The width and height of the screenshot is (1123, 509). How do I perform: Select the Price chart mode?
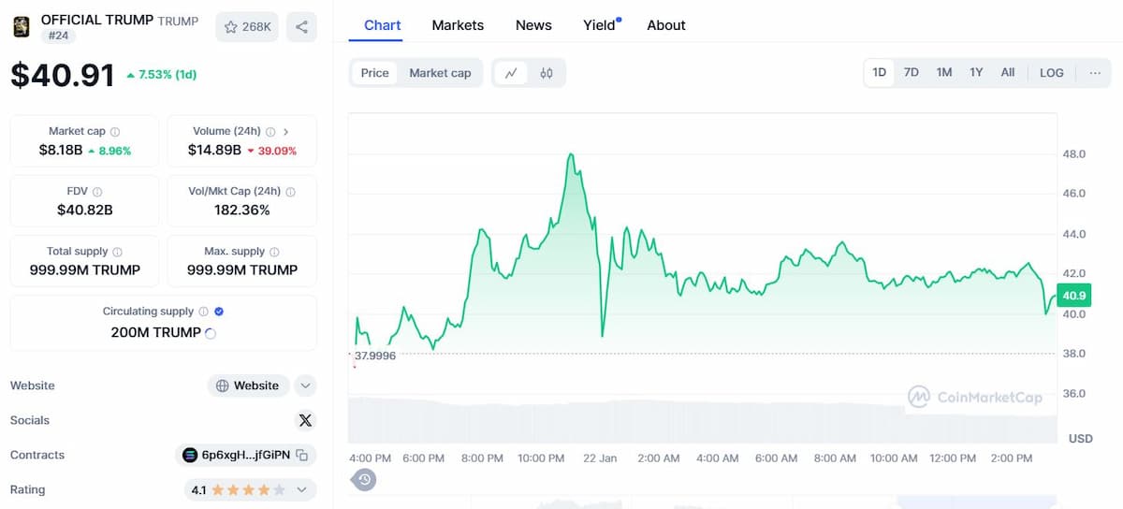[374, 73]
